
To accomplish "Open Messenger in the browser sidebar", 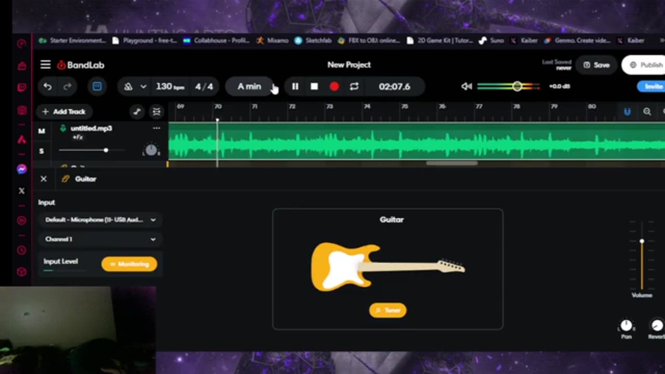I will click(x=21, y=169).
